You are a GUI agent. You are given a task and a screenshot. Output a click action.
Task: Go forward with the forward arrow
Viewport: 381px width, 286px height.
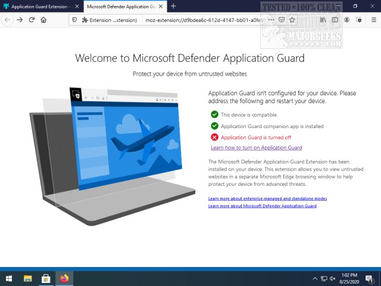tap(20, 20)
